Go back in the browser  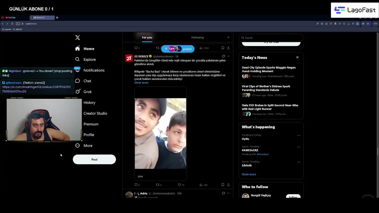coord(3,24)
